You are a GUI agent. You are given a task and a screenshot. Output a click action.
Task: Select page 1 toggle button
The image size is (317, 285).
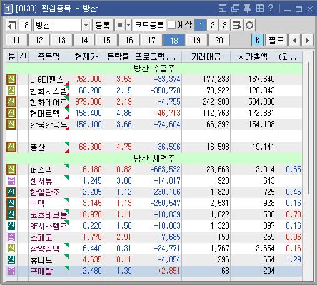coord(201,25)
